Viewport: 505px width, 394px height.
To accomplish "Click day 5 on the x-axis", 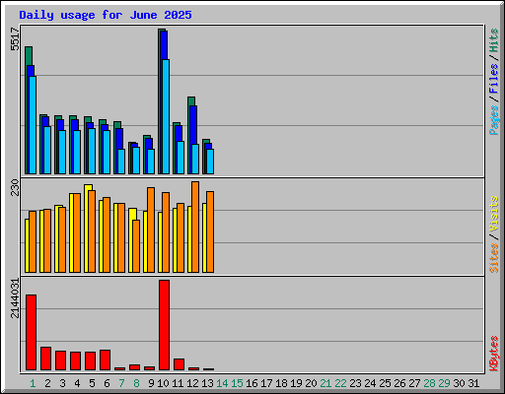I will click(92, 383).
